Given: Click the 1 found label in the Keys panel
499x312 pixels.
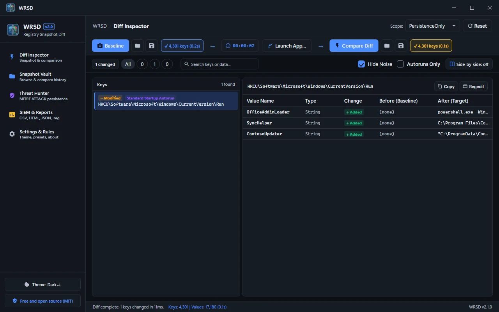Looking at the screenshot, I should 228,84.
